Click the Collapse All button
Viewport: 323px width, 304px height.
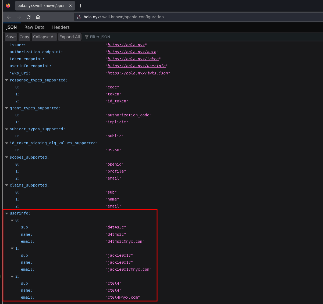44,37
